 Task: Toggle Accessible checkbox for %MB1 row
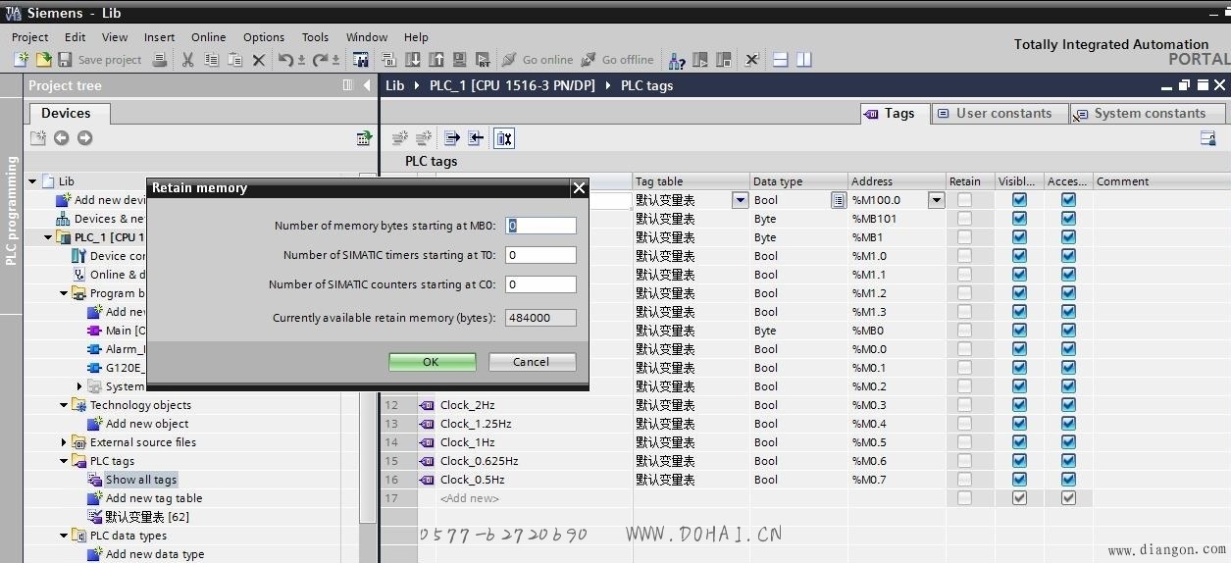pyautogui.click(x=1068, y=237)
